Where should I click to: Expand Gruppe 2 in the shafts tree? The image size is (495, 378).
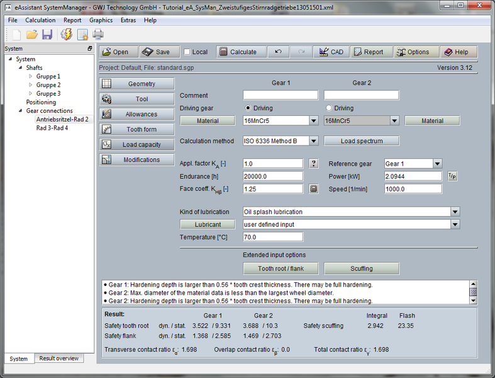click(30, 85)
